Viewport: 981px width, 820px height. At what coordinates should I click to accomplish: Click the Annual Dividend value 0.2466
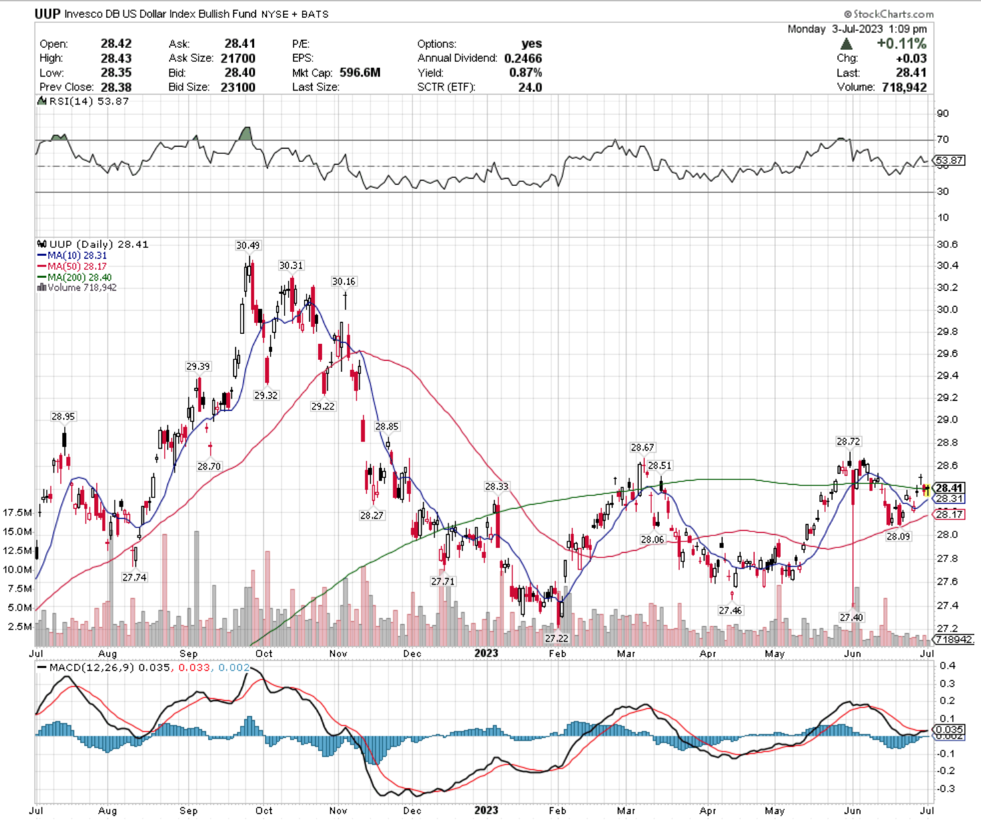point(523,58)
